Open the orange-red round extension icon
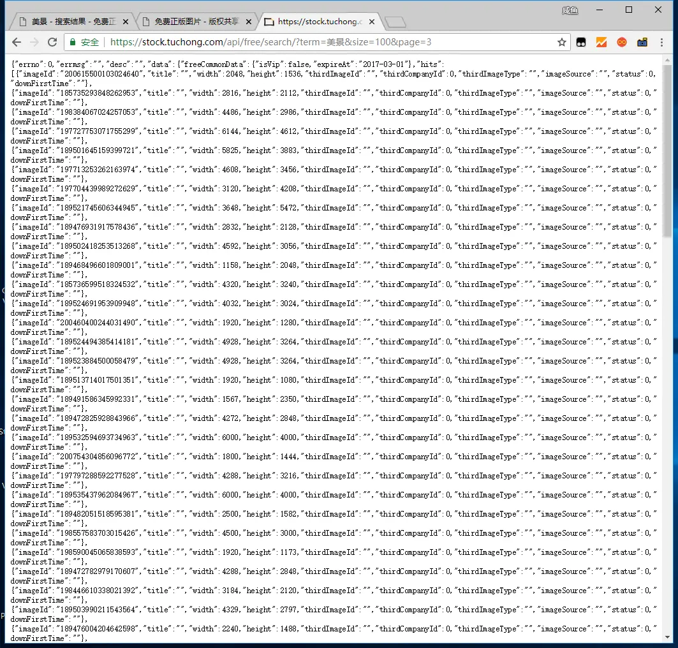Screen dimensions: 678x648 [622, 42]
